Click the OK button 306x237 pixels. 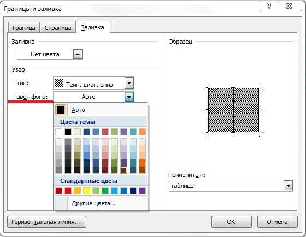[x=231, y=222]
